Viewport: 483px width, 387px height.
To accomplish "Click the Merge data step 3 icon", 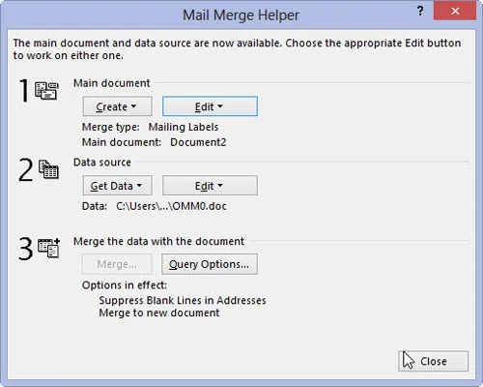I will pyautogui.click(x=48, y=248).
